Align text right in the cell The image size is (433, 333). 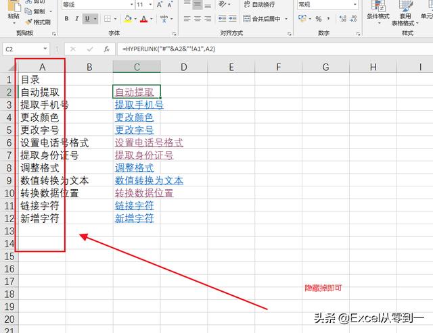click(x=208, y=19)
